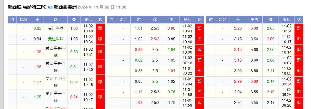Click the 变化 header in the 平局 odds table
This screenshot has width=311, height=109.
[x=287, y=20]
